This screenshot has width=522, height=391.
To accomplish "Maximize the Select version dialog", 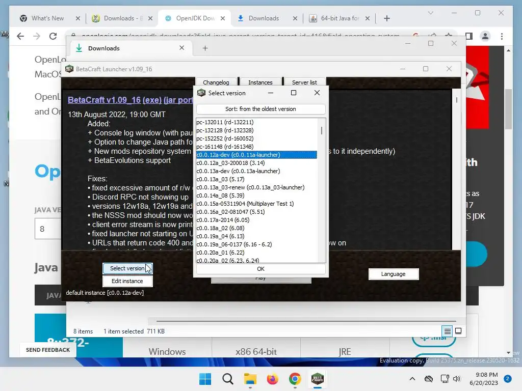I will (x=294, y=93).
